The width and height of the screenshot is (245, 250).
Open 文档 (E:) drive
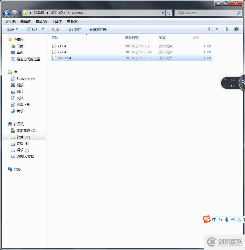(23, 144)
